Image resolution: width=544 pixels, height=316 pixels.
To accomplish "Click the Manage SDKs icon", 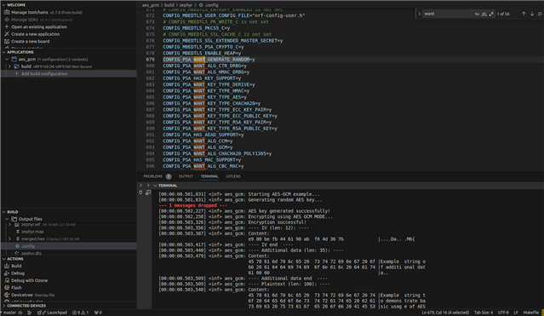I will (7, 20).
